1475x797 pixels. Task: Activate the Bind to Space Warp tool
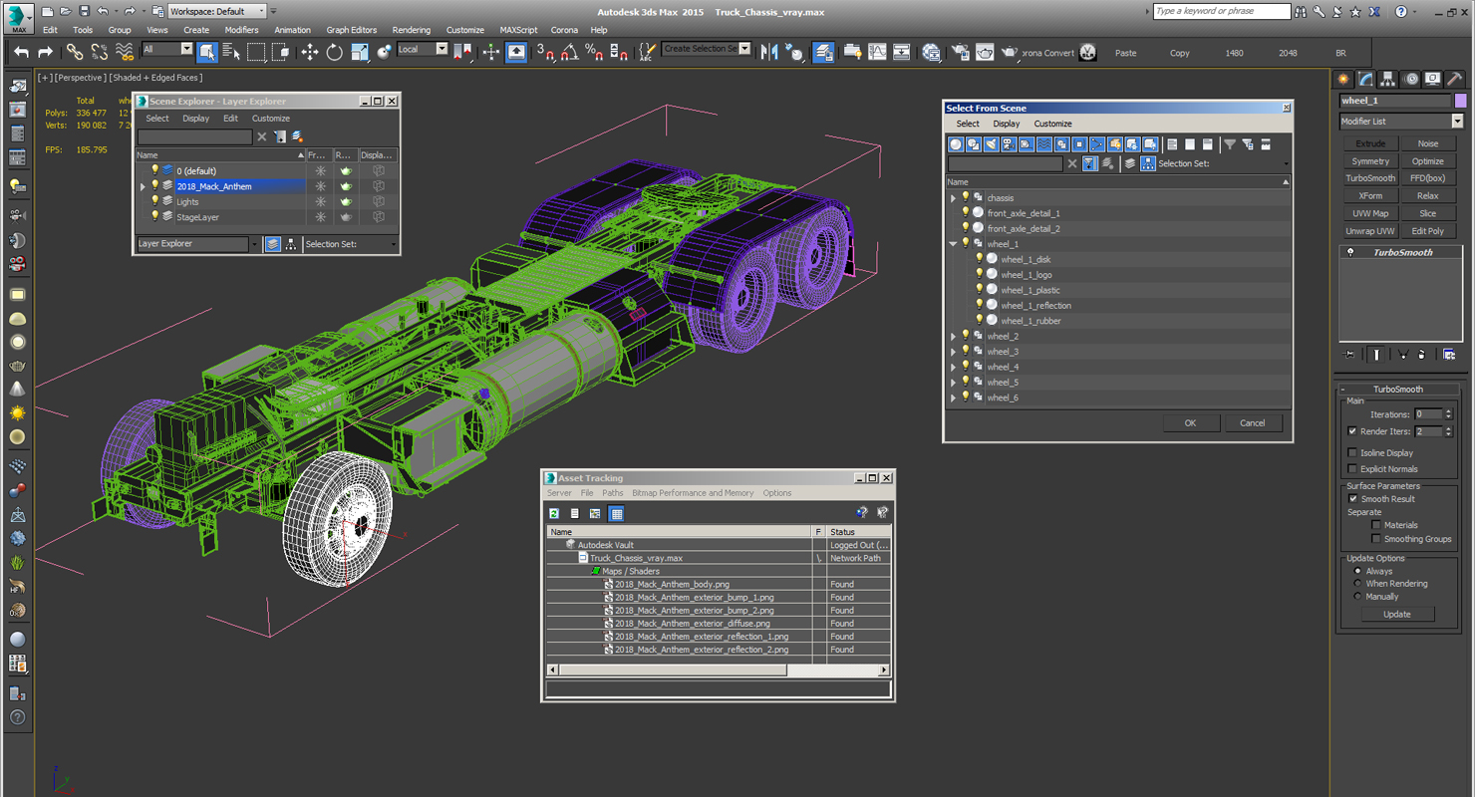125,52
